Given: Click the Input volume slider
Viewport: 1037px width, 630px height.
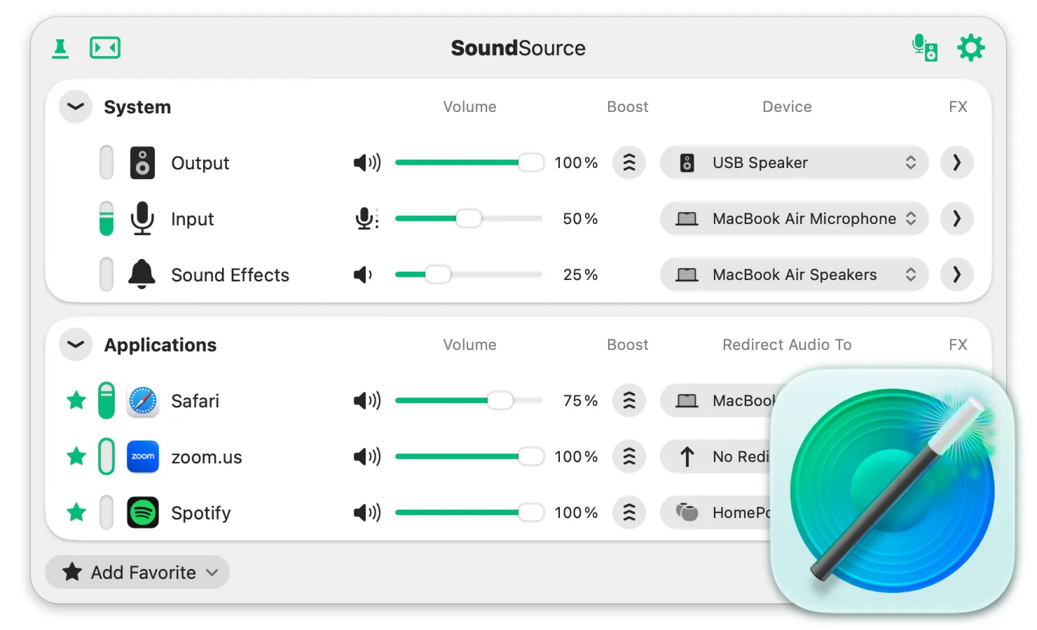Looking at the screenshot, I should tap(469, 219).
